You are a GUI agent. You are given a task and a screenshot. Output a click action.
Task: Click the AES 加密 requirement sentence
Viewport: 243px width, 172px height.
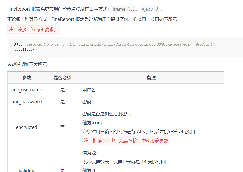[139, 132]
